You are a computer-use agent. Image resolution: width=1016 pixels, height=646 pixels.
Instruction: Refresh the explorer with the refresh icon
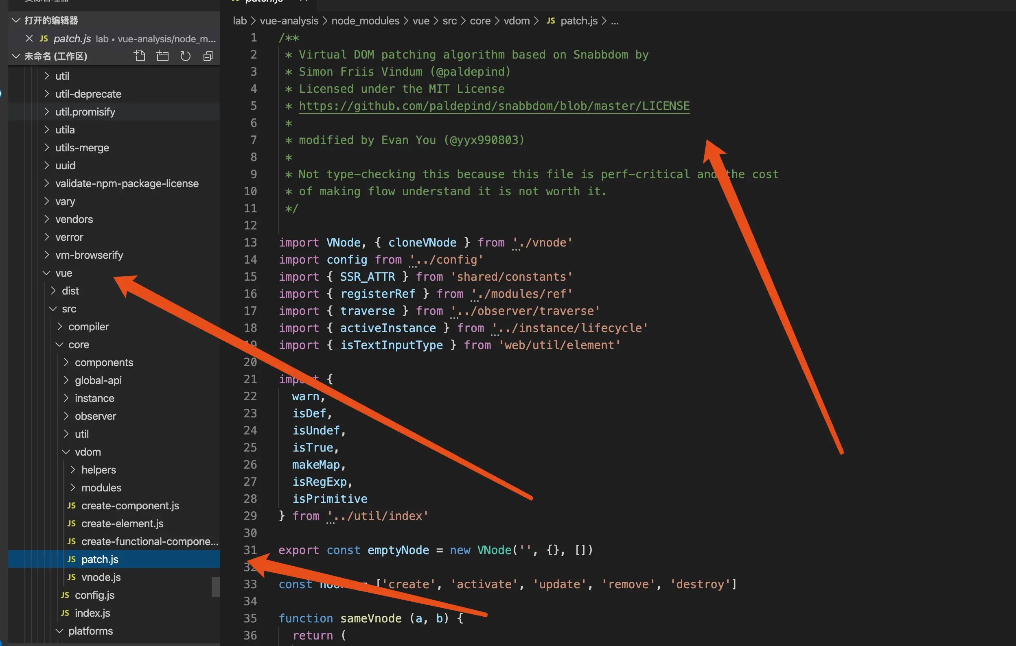click(185, 56)
